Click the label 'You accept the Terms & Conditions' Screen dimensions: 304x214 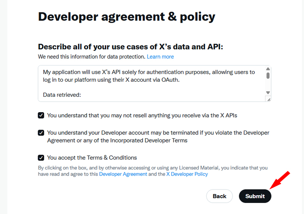point(92,158)
